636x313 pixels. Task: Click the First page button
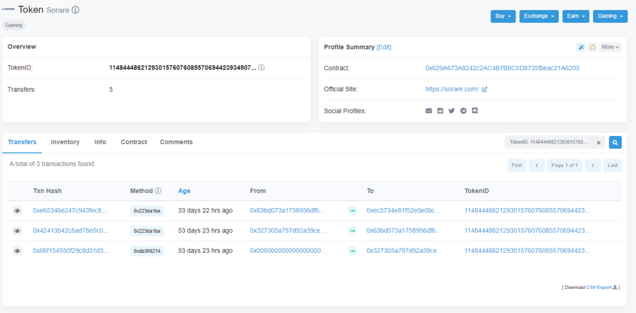[517, 165]
